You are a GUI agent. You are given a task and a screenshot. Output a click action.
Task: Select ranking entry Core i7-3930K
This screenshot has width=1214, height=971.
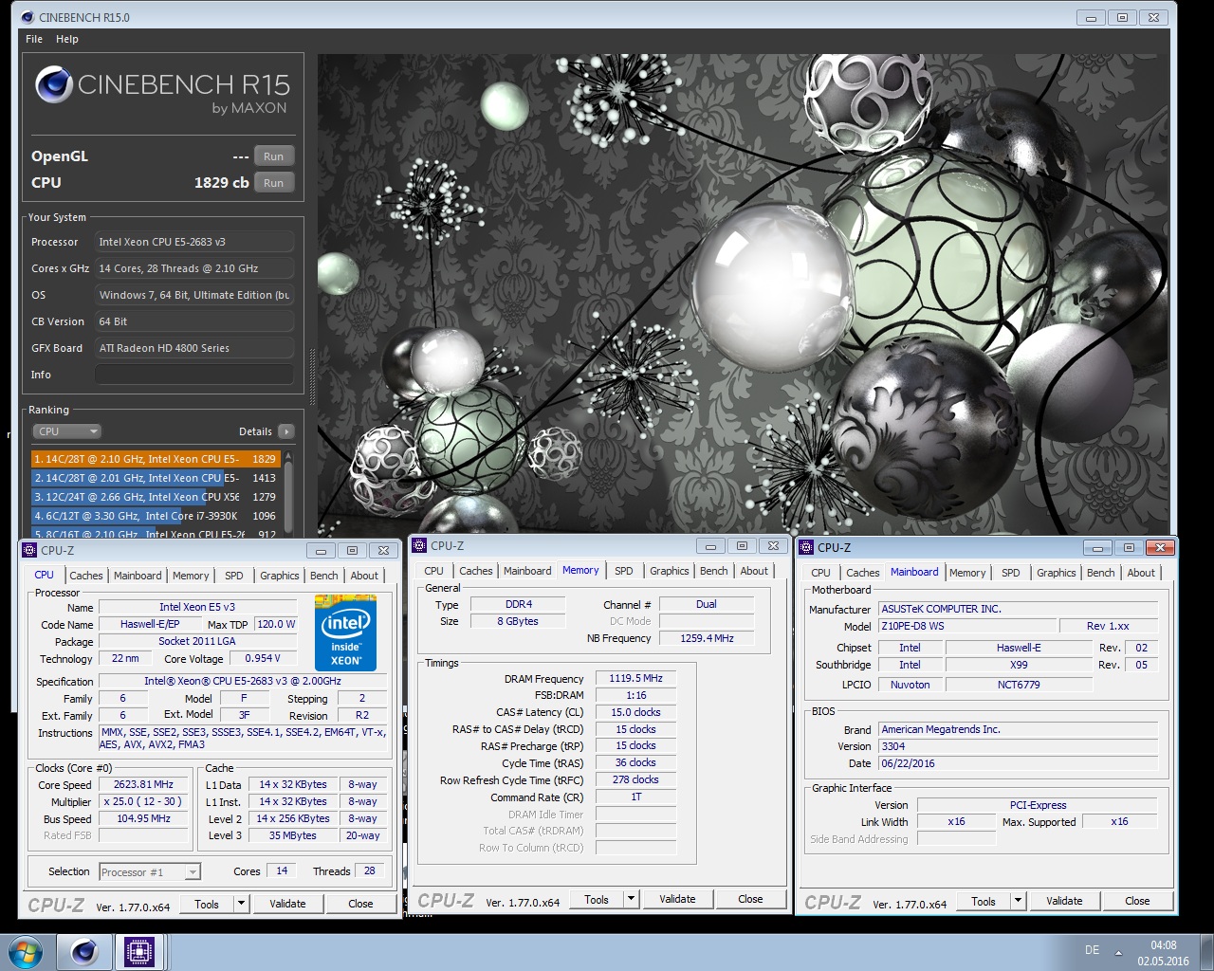click(x=156, y=516)
